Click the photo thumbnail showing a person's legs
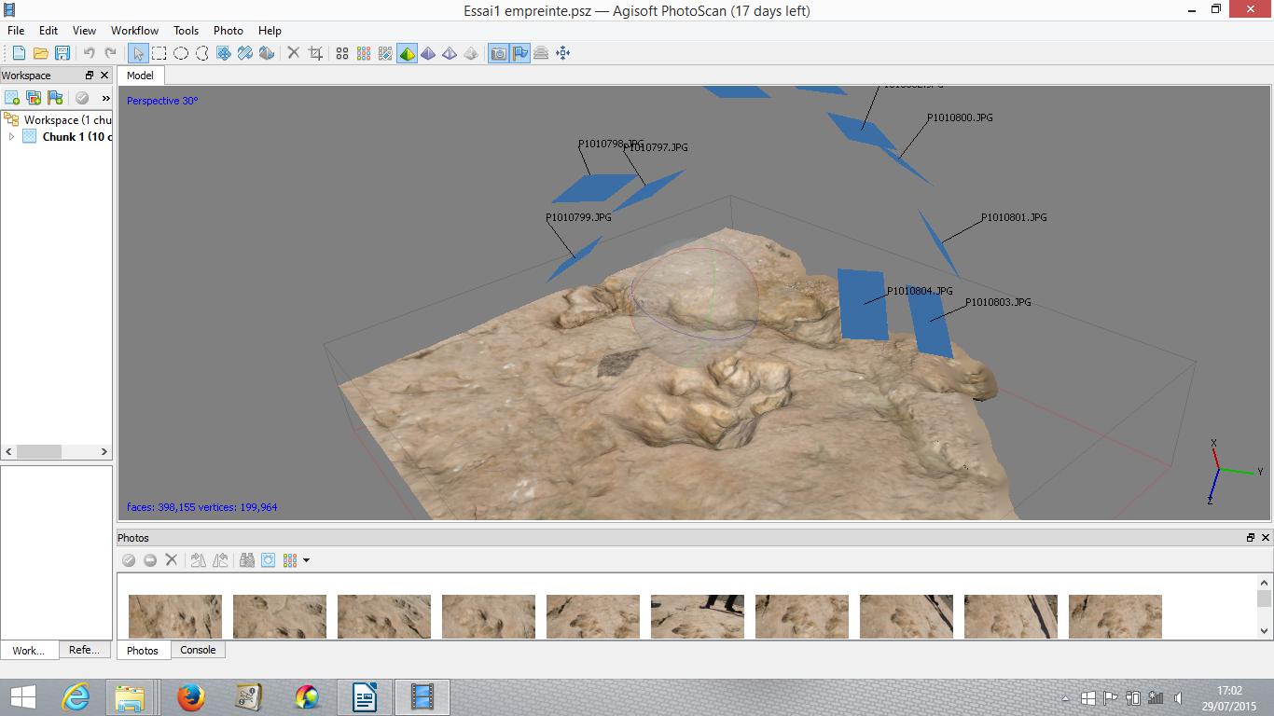This screenshot has height=716, width=1274. (698, 616)
